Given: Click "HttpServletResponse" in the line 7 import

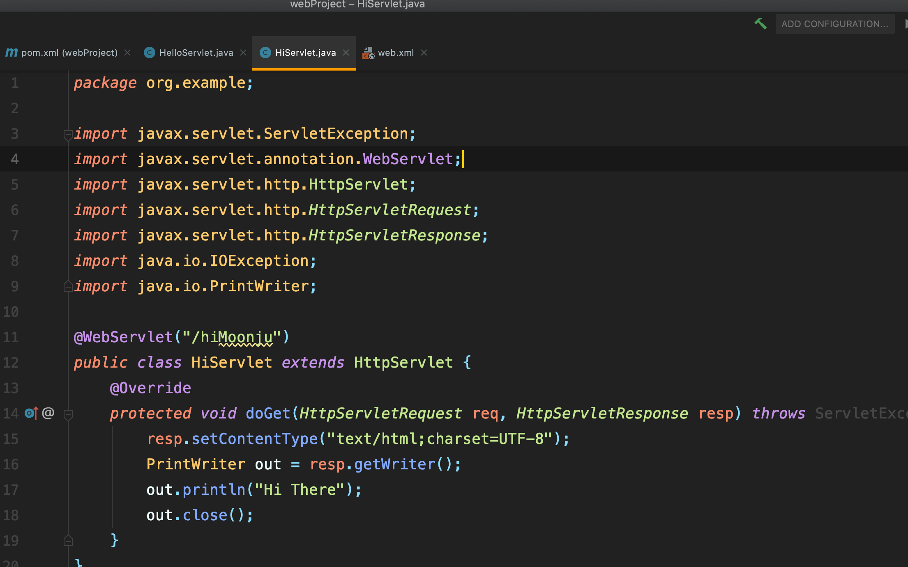Looking at the screenshot, I should click(394, 235).
